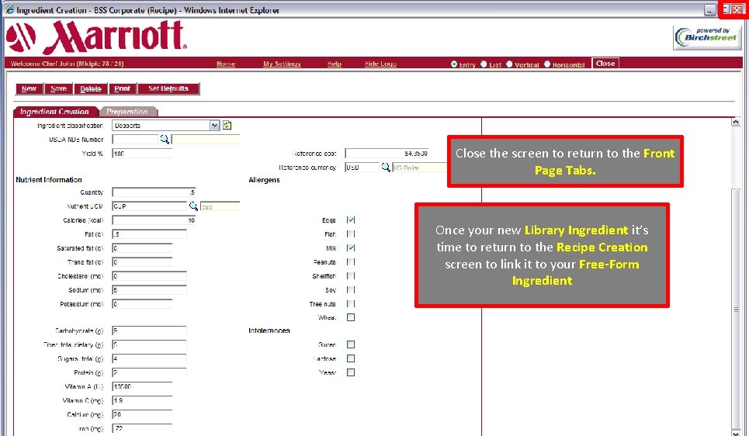Uncheck the Milk allergen checkbox

tap(351, 247)
